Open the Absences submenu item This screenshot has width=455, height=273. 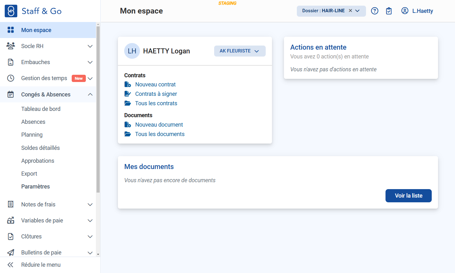click(33, 122)
